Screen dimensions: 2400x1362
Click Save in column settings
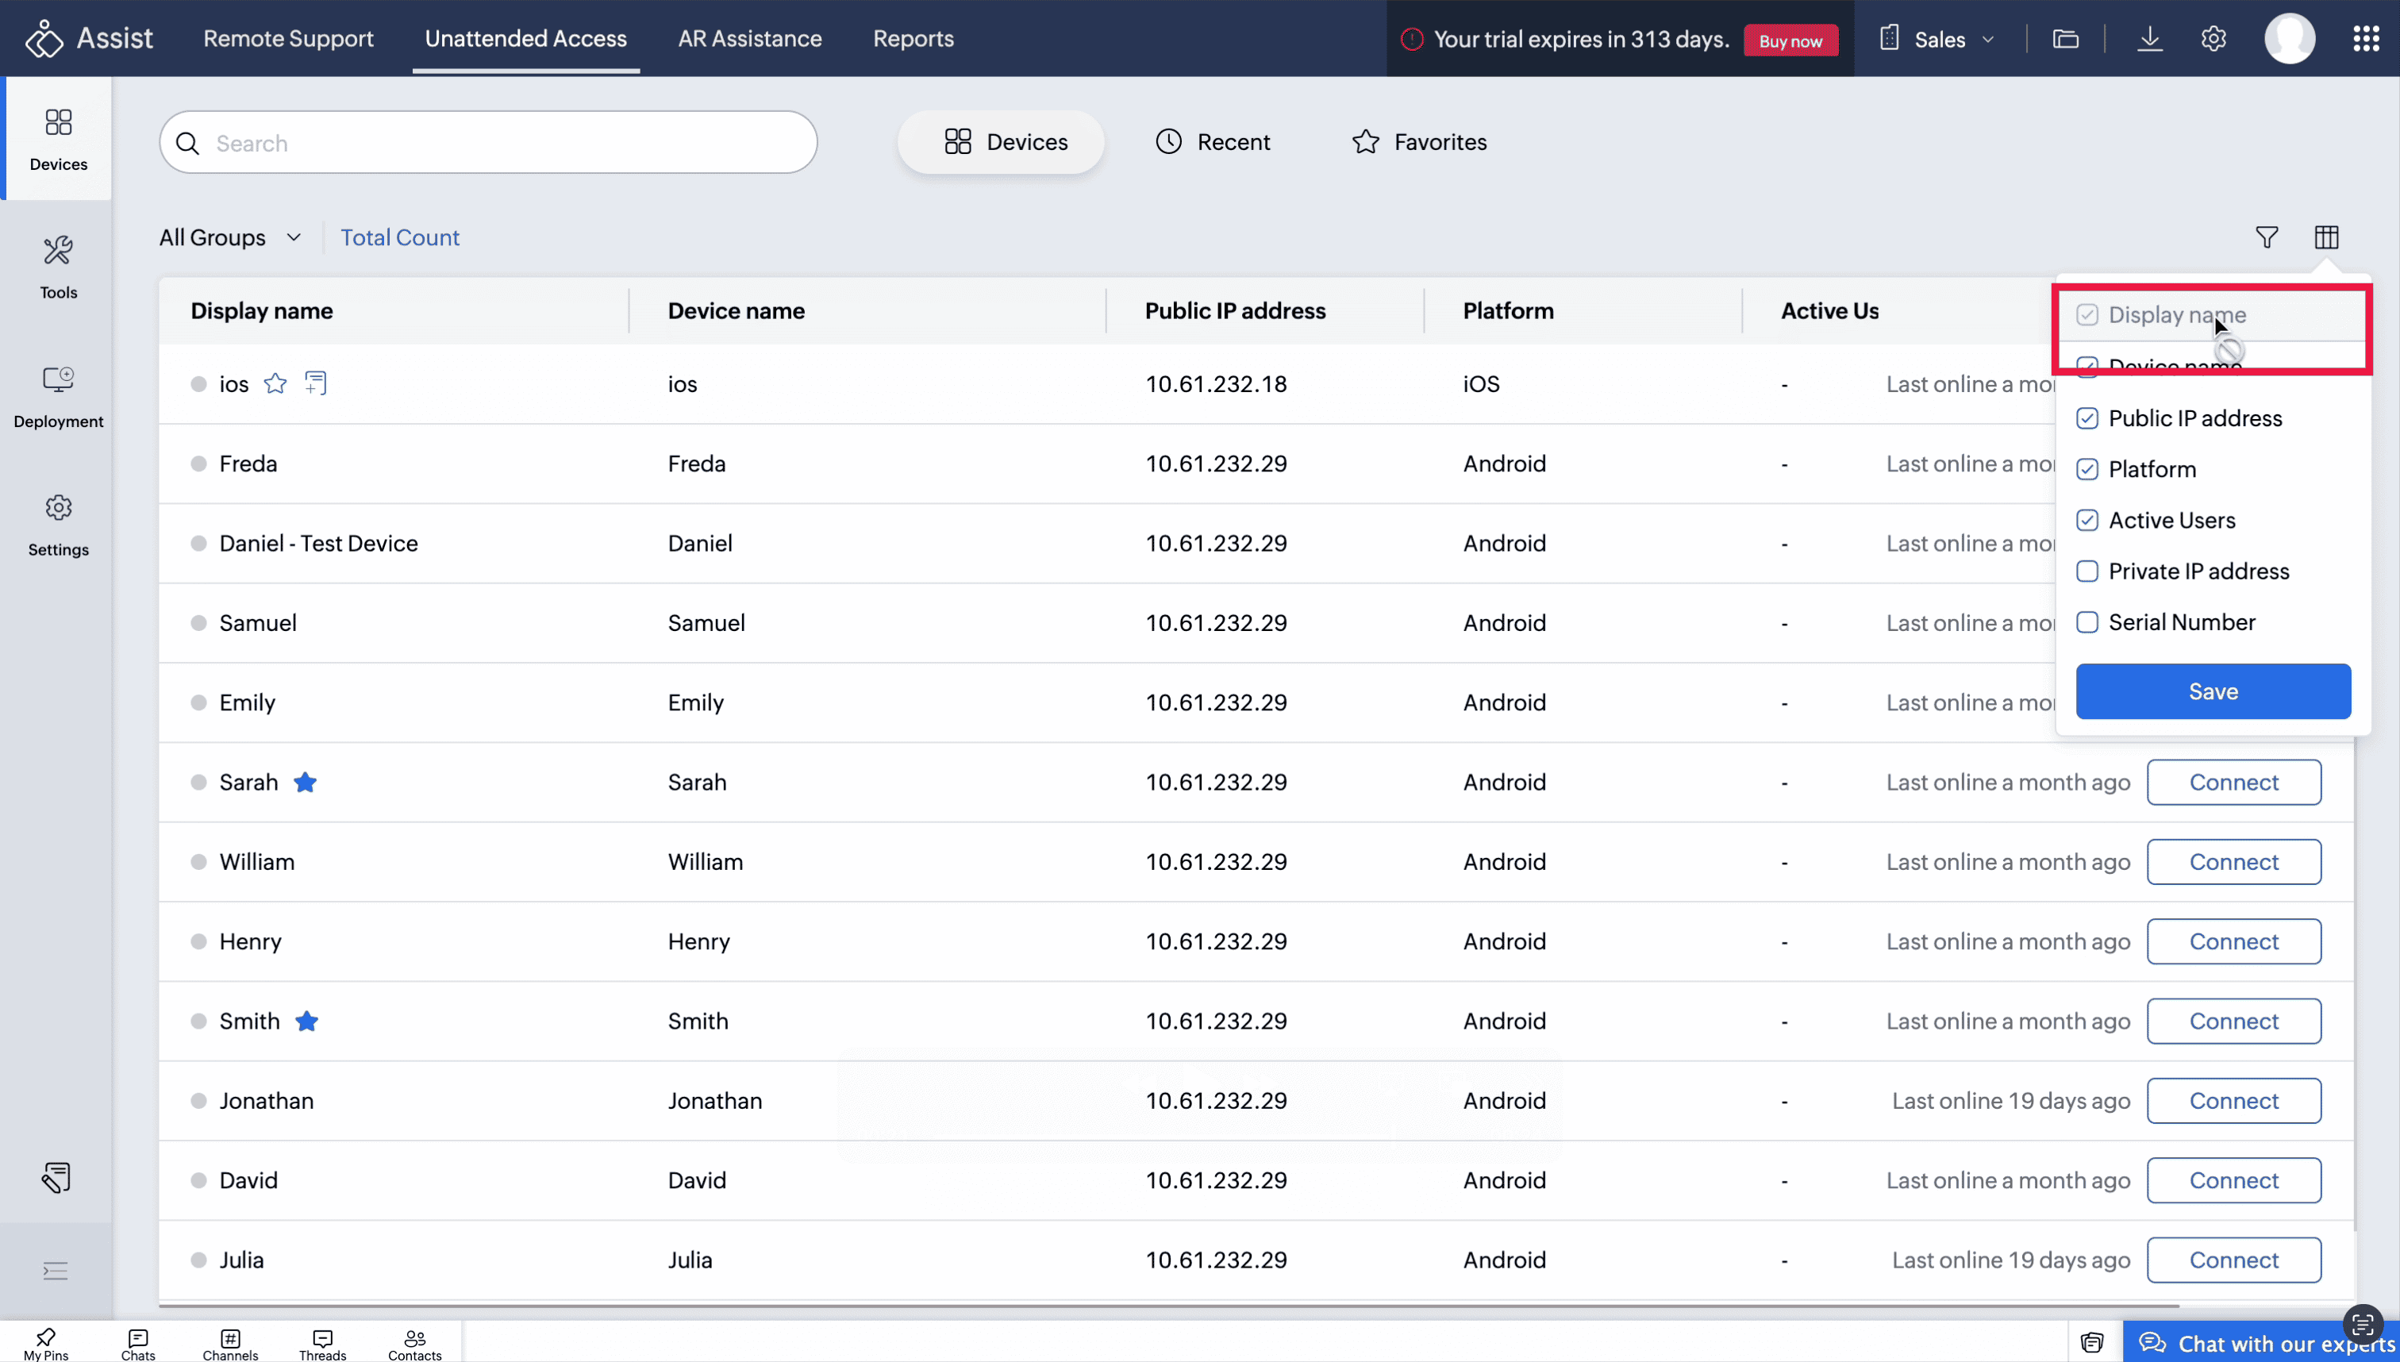point(2212,691)
